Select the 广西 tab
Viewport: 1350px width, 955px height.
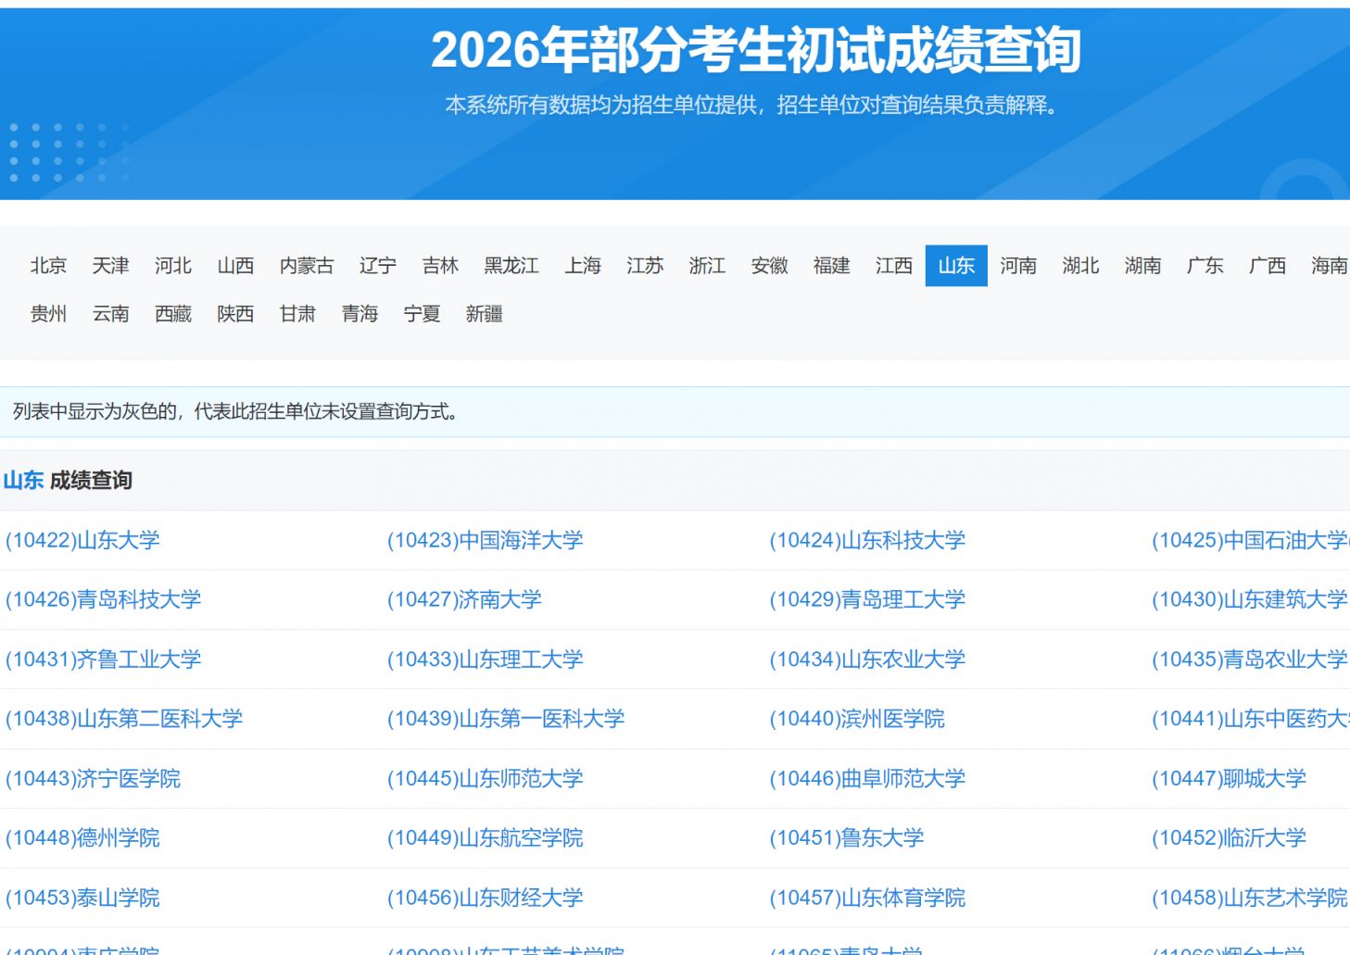point(1268,266)
